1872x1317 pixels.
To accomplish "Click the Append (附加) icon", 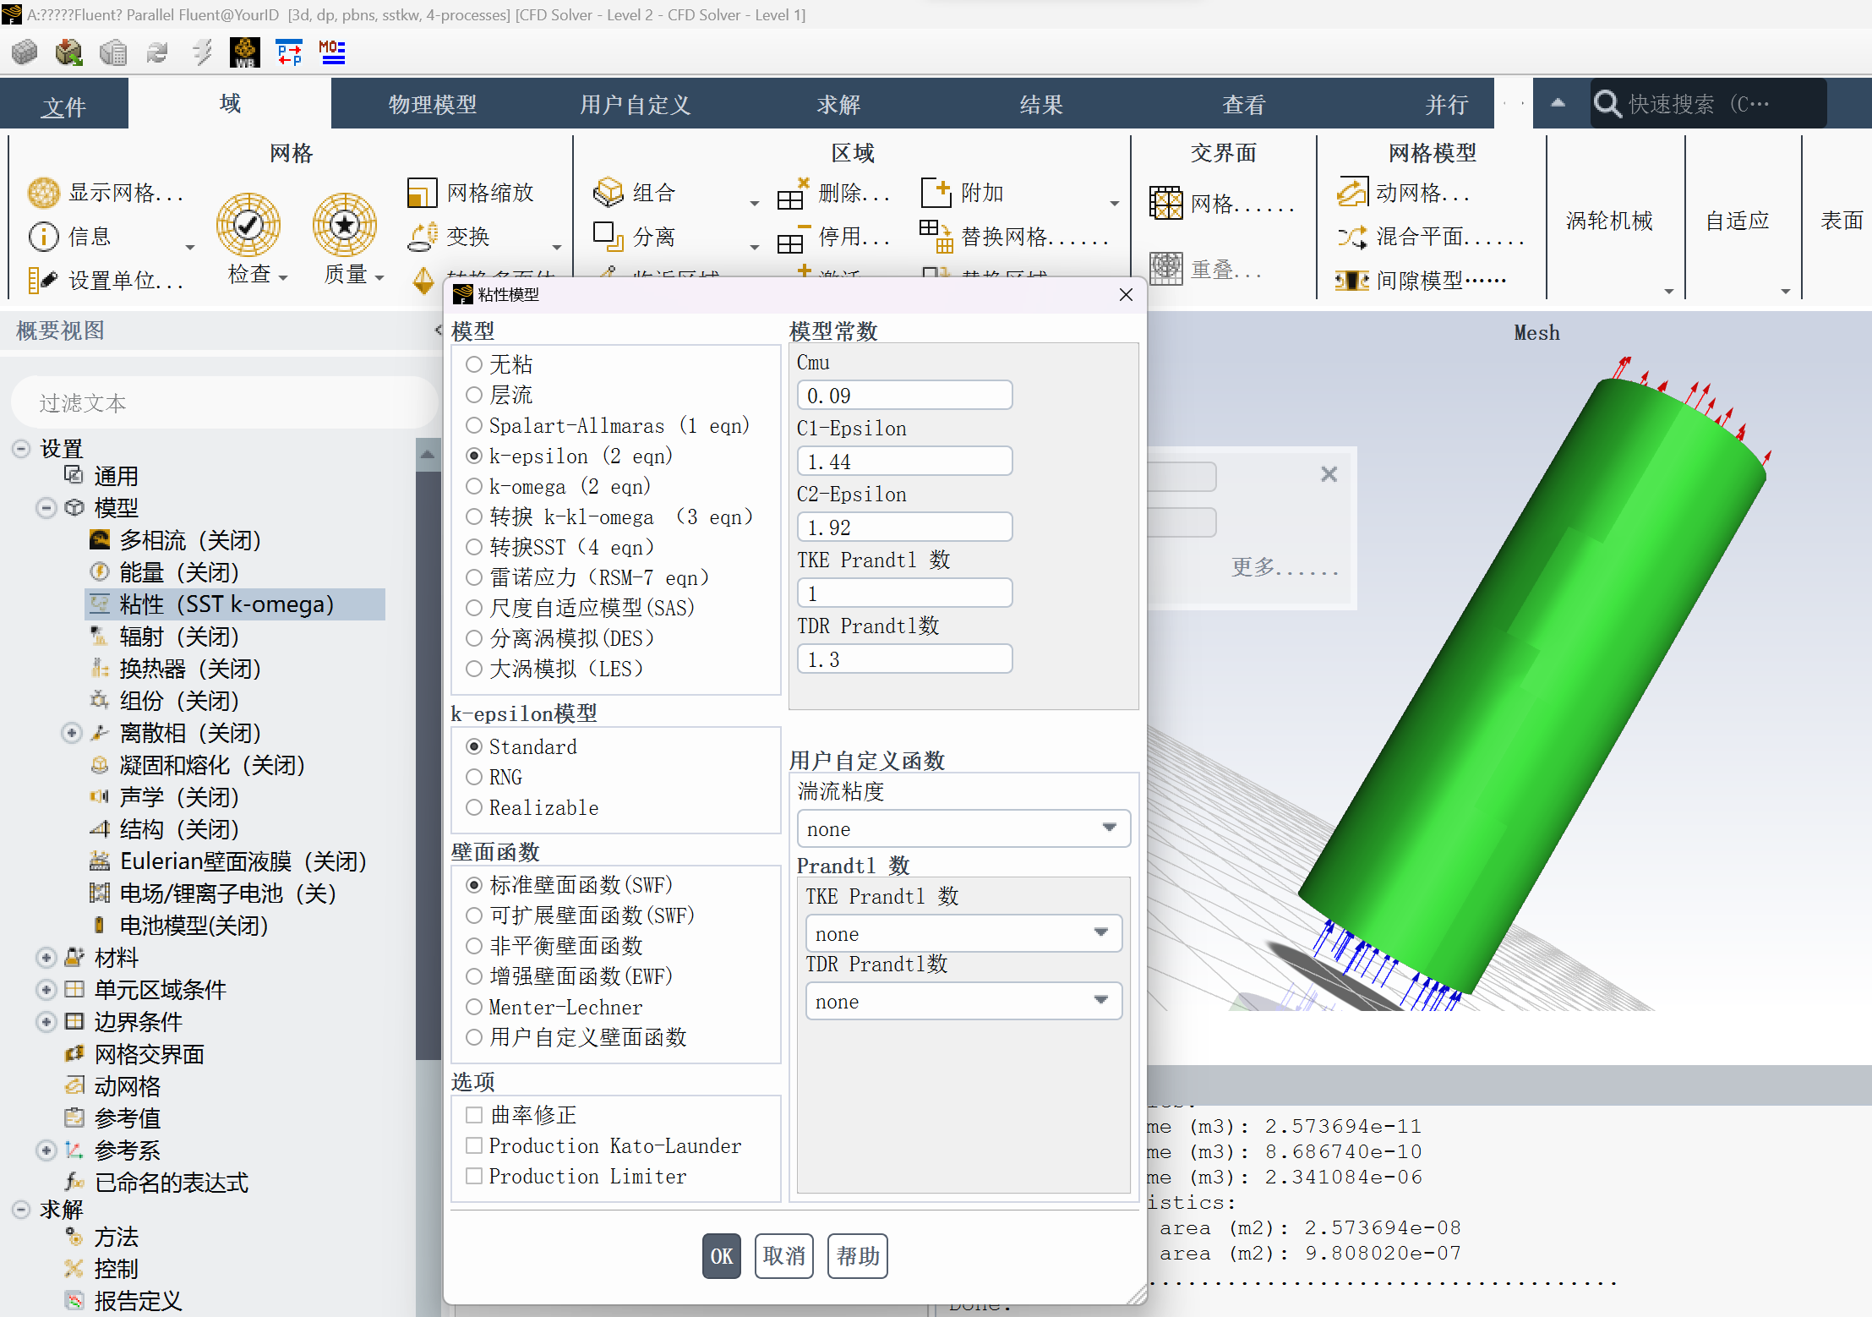I will coord(936,193).
